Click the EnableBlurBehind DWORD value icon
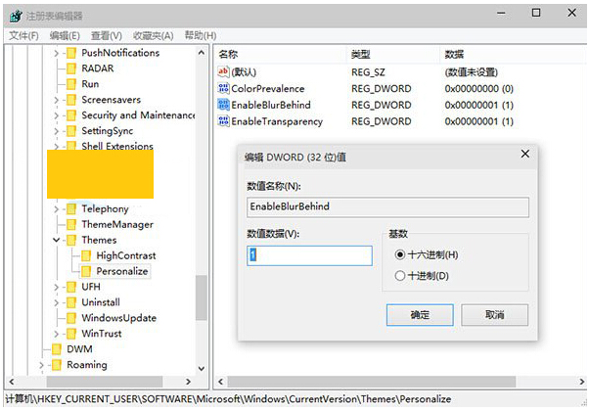 tap(223, 106)
